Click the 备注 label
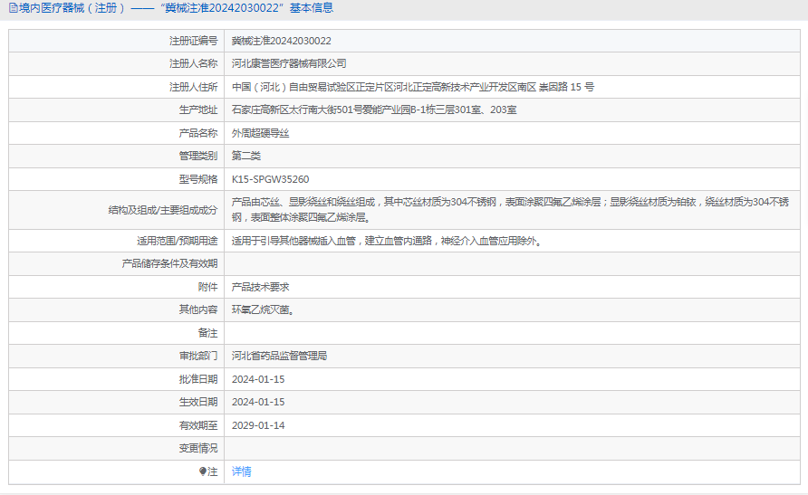Screen dimensions: 808x495 click(x=207, y=333)
